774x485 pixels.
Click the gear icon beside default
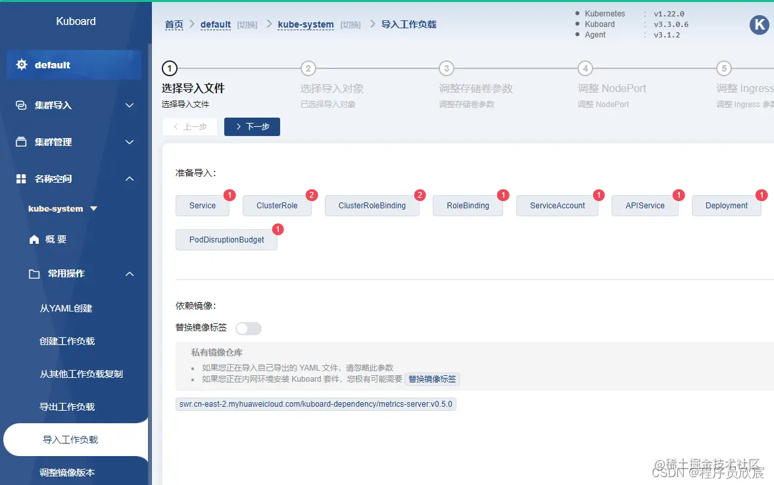tap(22, 64)
